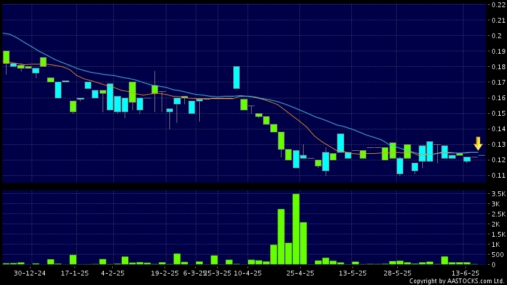
Task: Click the 13-6-25 date label
Action: click(465, 273)
